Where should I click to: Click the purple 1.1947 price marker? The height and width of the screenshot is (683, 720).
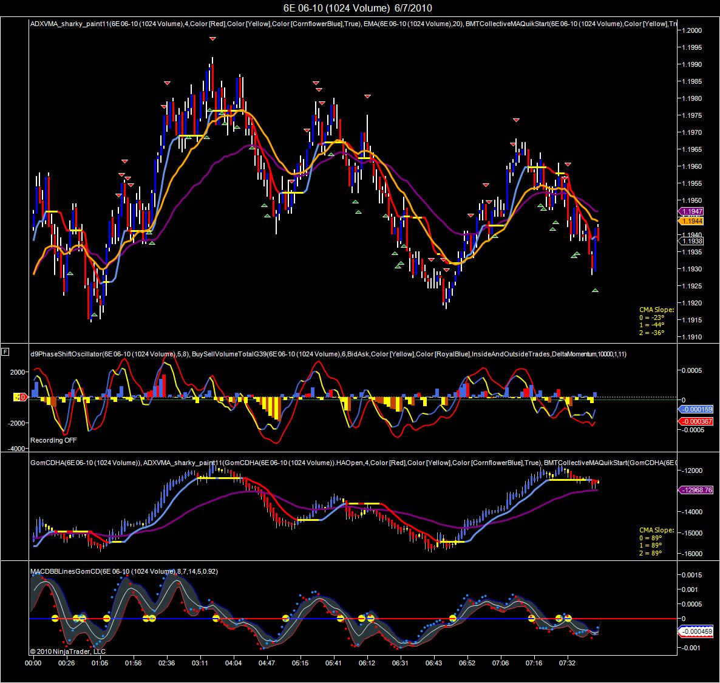[x=691, y=211]
